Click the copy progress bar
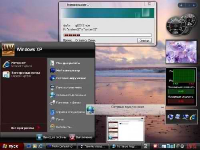 tap(108, 35)
